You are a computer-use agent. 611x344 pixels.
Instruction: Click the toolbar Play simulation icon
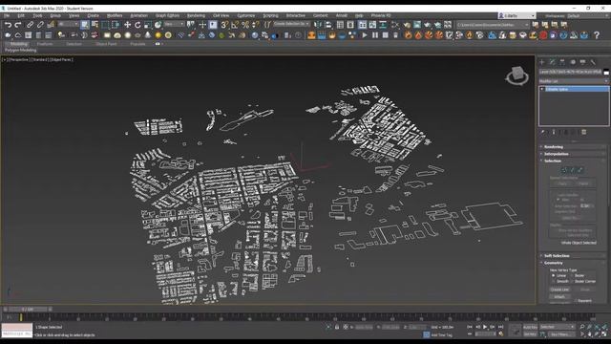pos(365,35)
